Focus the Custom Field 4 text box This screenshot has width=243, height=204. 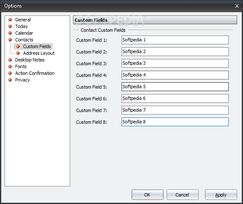pos(175,75)
